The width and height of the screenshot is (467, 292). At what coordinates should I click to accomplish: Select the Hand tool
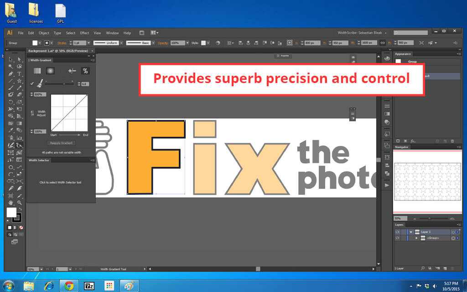11,203
